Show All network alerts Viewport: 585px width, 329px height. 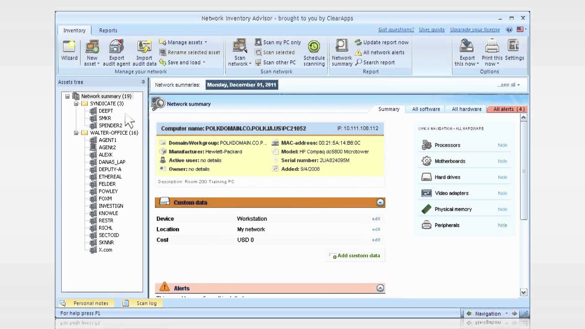[380, 52]
